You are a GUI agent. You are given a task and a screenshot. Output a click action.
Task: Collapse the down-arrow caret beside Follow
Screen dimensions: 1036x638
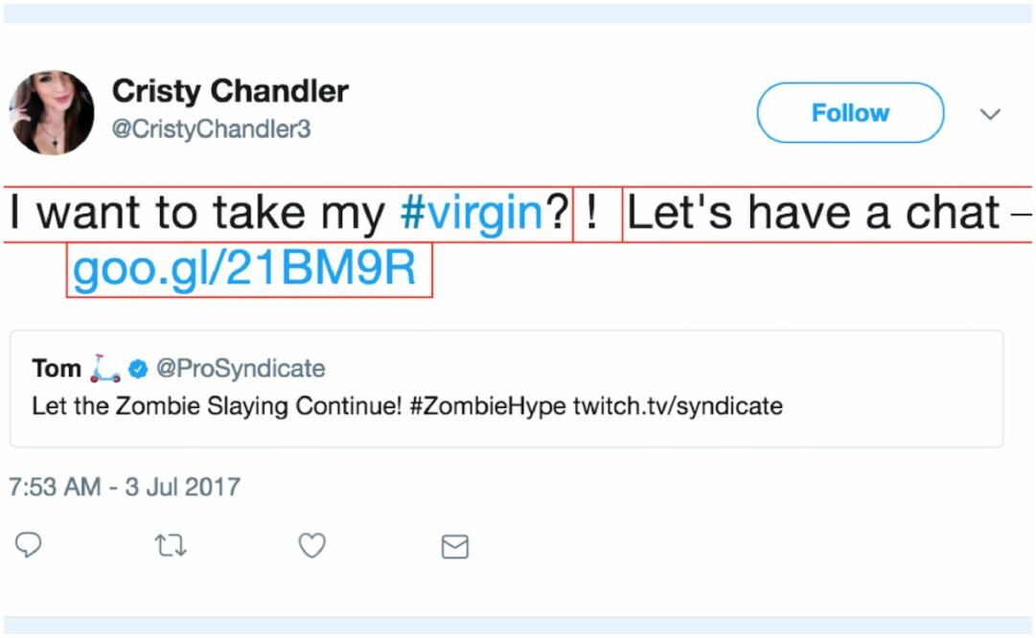coord(991,113)
